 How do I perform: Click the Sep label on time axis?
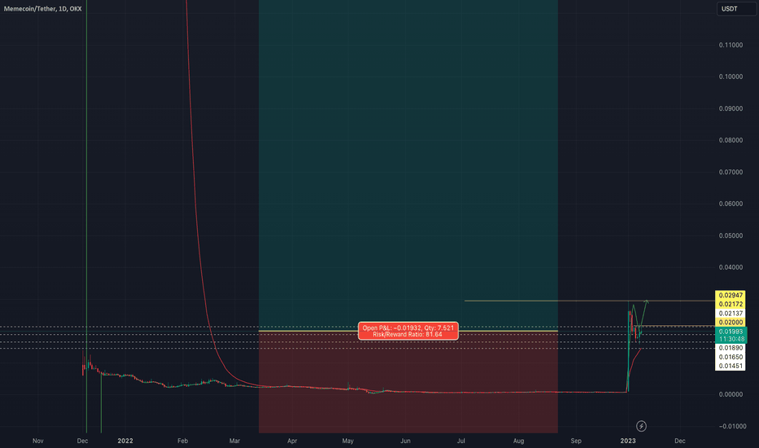click(x=576, y=441)
